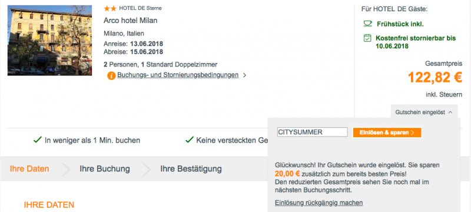Viewport: 471px width, 212px height.
Task: Open 'Buchungs- und Stornierungsbedingungen' link
Action: 178,75
